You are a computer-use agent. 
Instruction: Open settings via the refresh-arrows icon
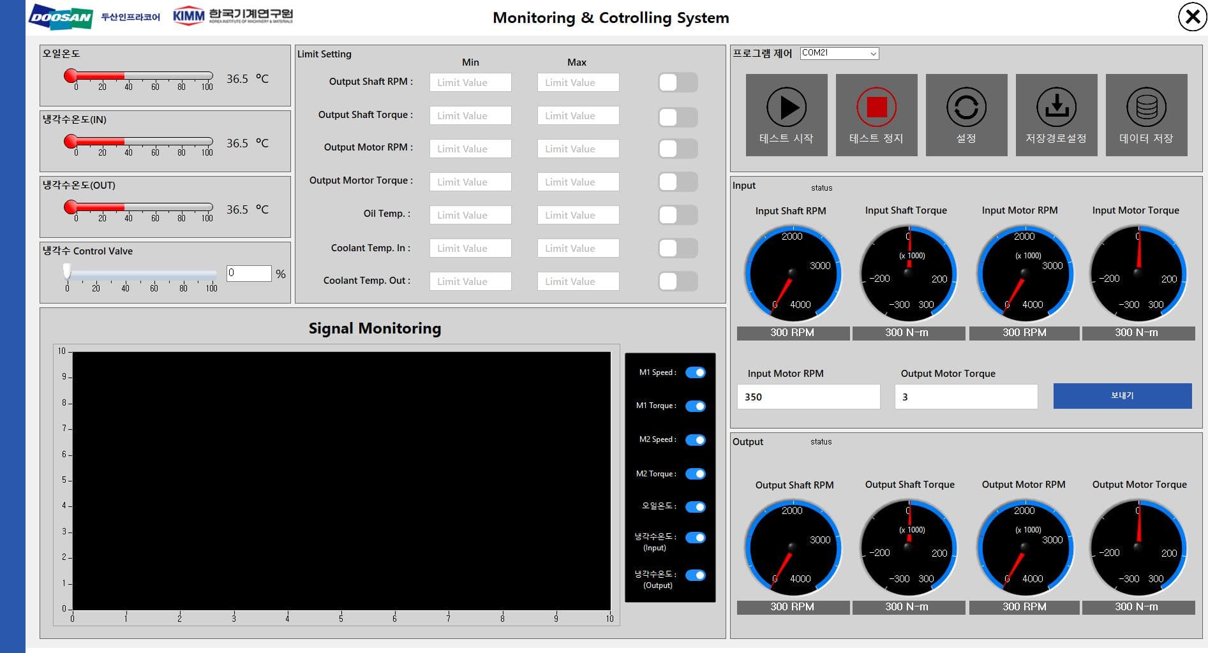point(966,108)
